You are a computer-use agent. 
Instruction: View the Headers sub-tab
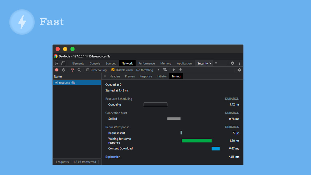point(115,76)
